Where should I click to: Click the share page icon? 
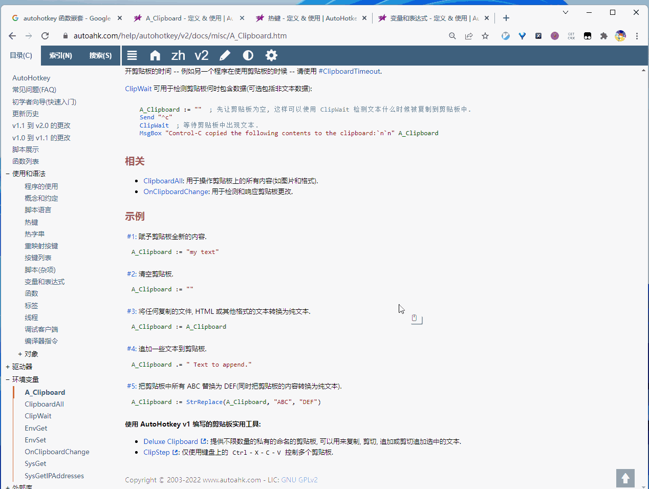pos(469,36)
